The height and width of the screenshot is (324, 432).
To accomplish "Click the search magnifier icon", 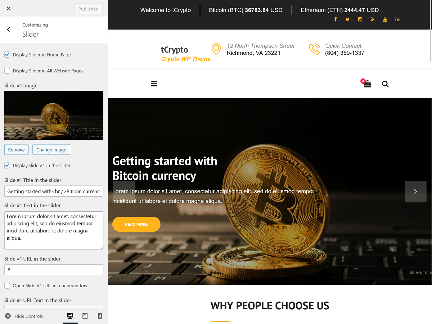I will click(x=385, y=84).
